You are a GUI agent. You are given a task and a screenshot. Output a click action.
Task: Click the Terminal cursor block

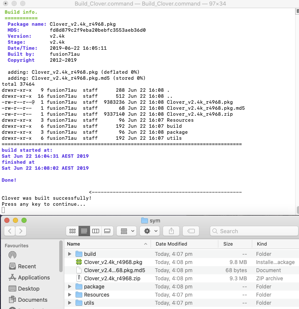click(x=3, y=210)
